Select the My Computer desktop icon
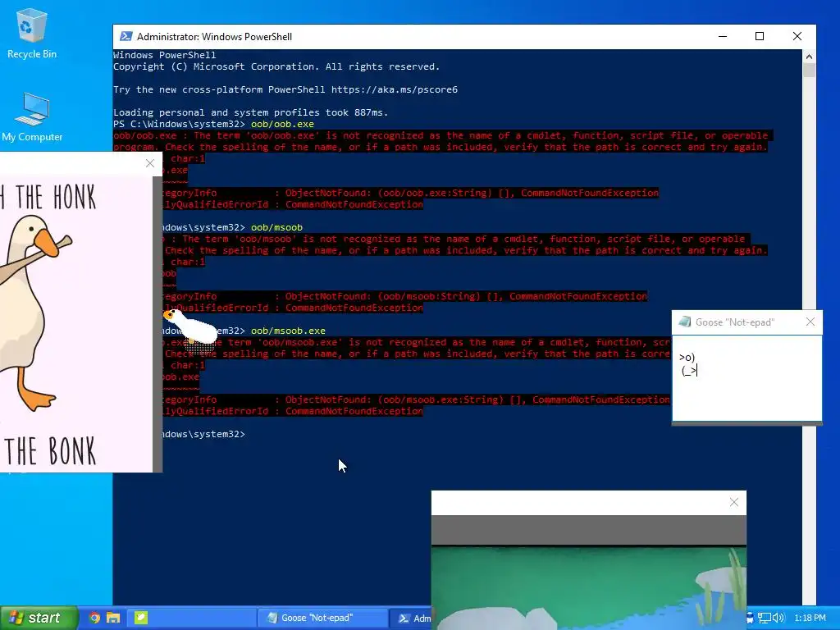840x630 pixels. coord(32,117)
